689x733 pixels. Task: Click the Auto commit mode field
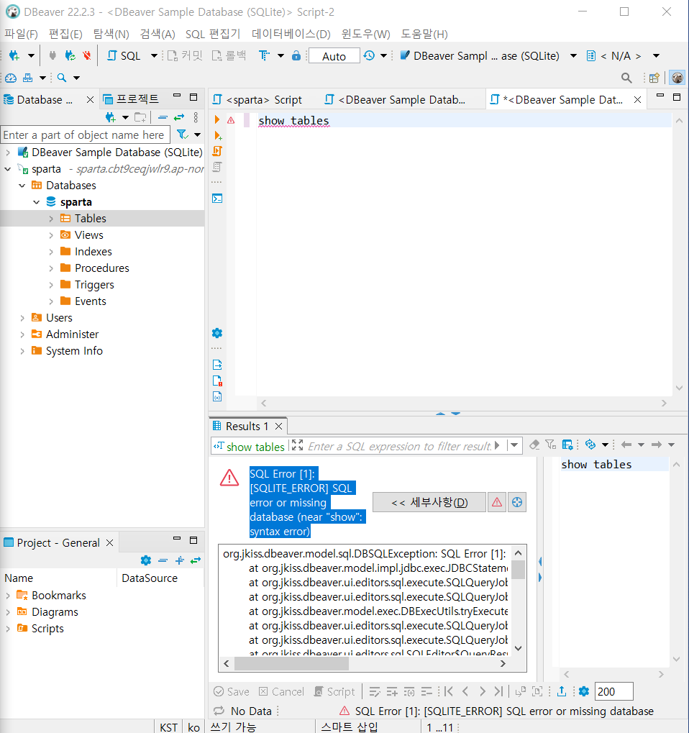334,56
